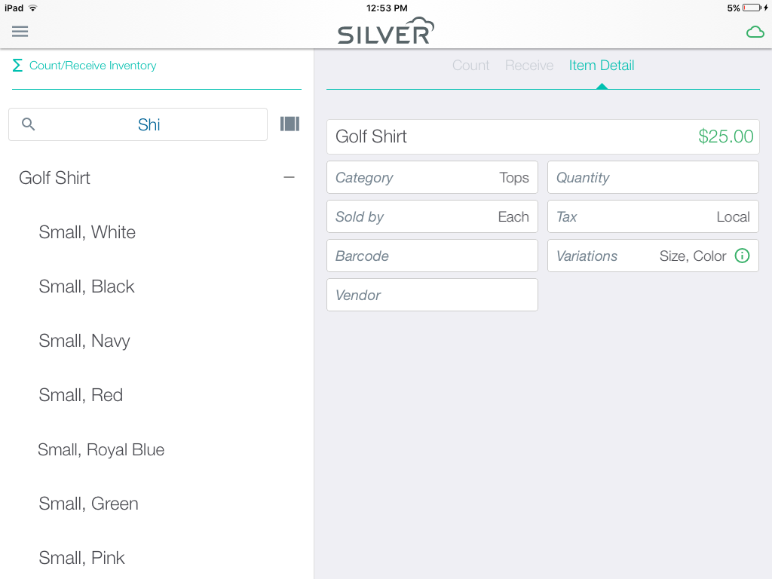772x579 pixels.
Task: Tap the cloud sync icon
Action: click(x=755, y=32)
